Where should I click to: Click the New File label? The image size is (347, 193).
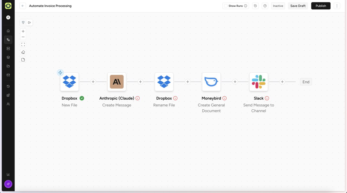69,105
